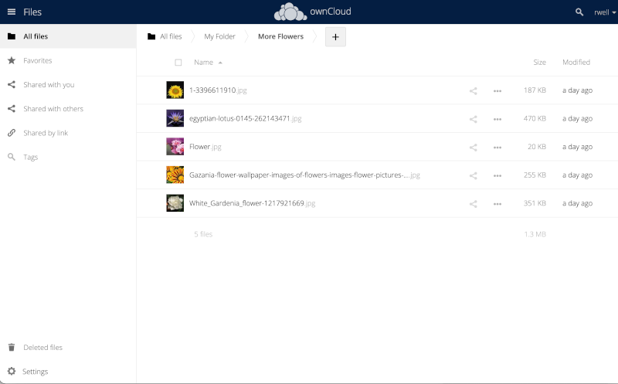Open the Gazania flower thumbnail

[x=175, y=175]
